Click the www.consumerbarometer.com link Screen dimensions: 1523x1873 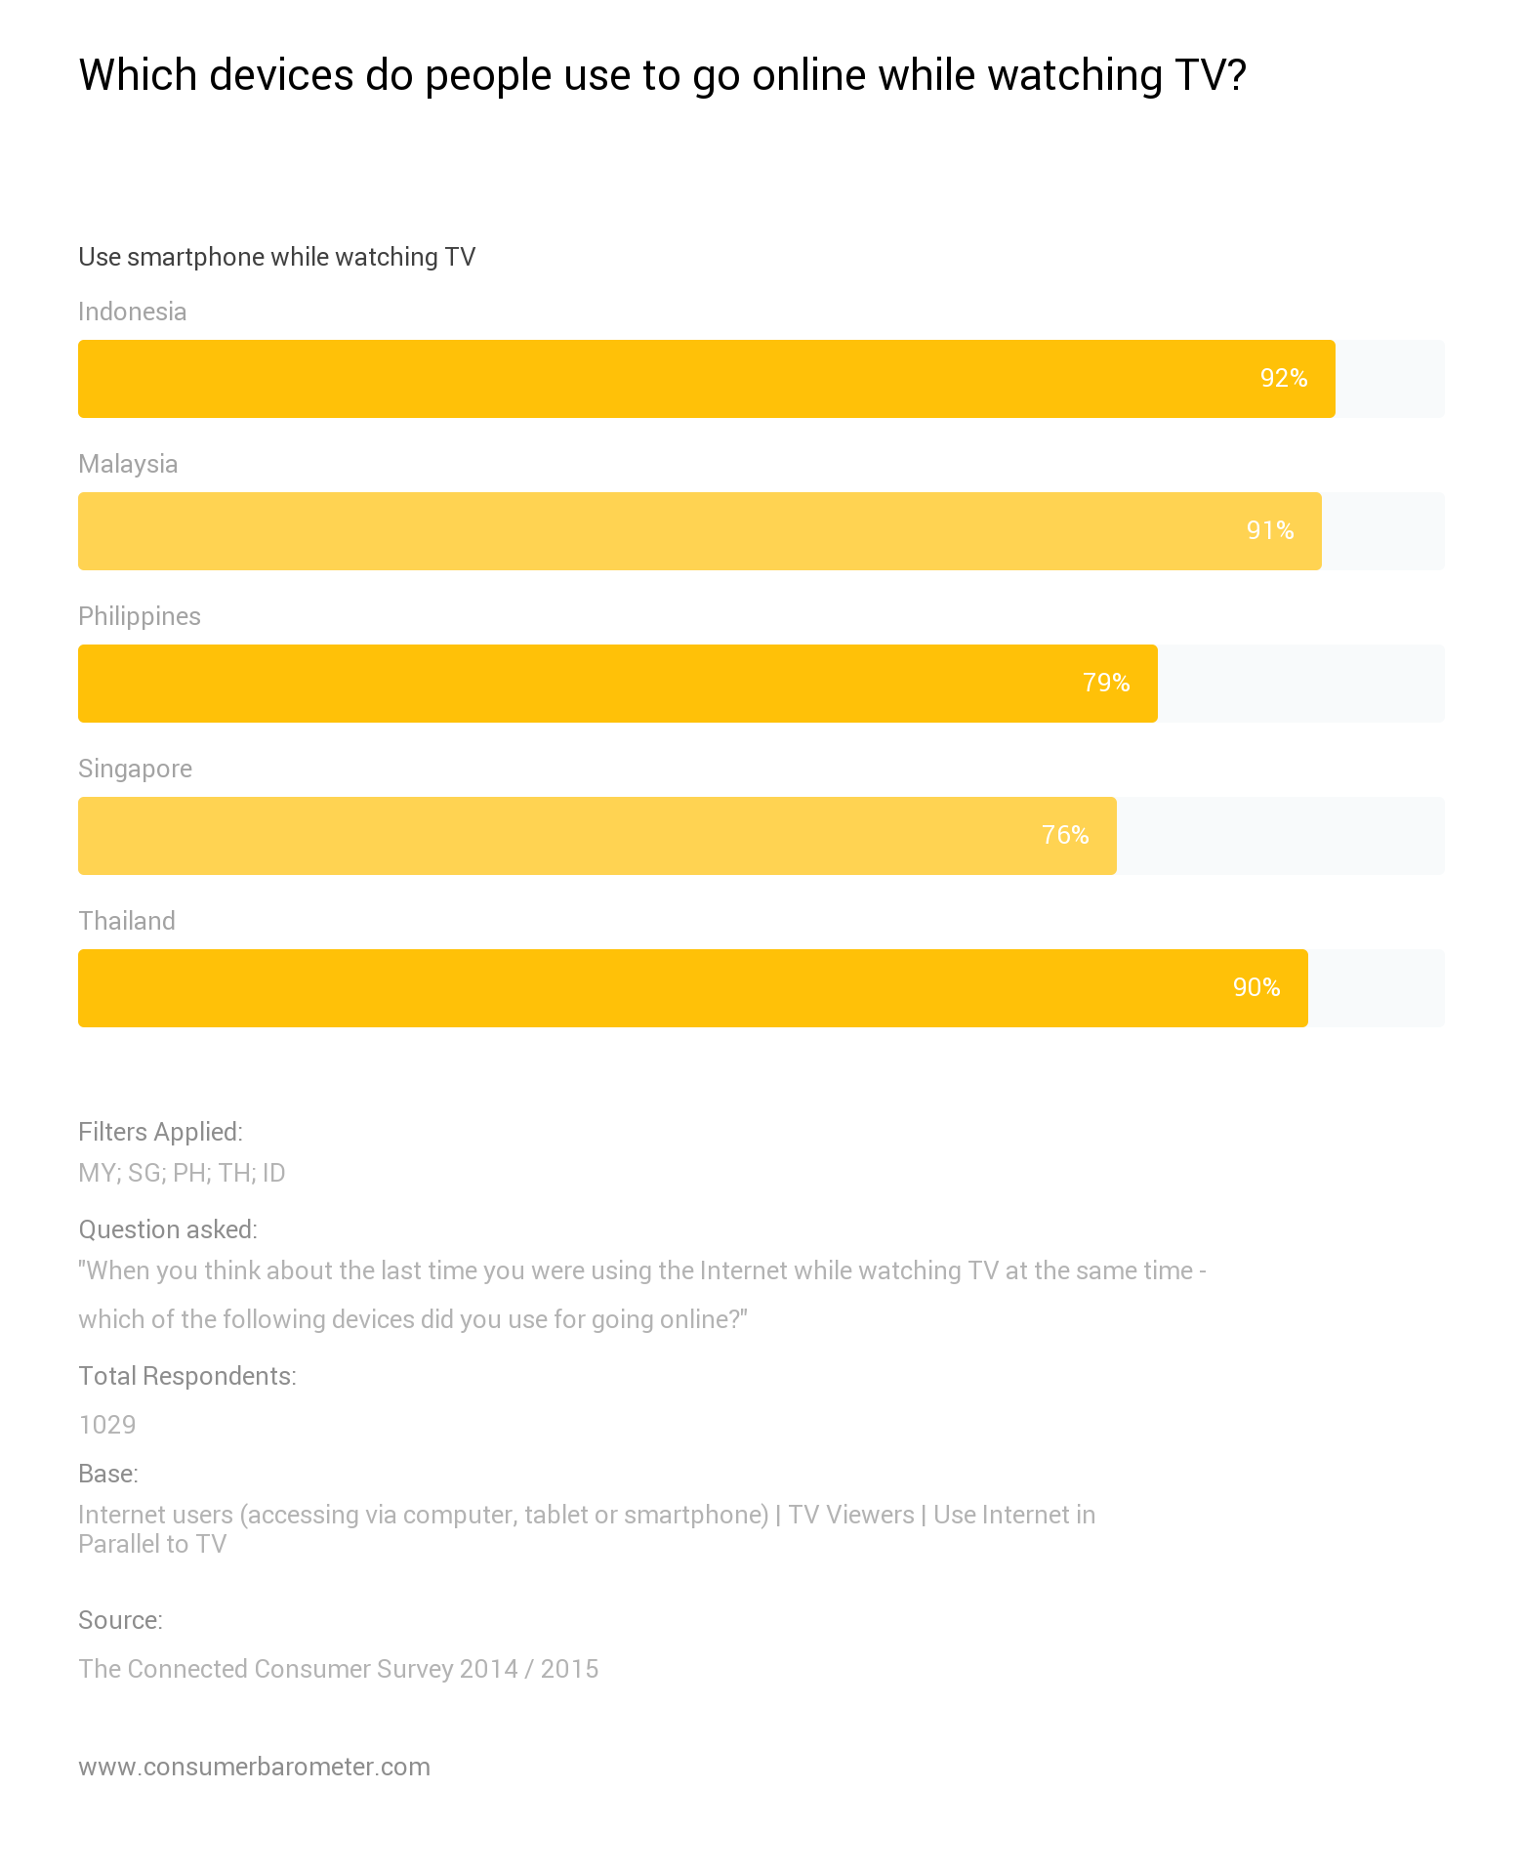[254, 1767]
